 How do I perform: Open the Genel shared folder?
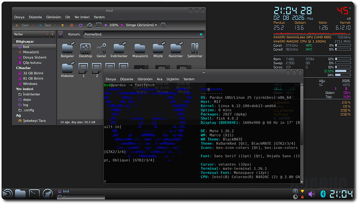pos(101,50)
